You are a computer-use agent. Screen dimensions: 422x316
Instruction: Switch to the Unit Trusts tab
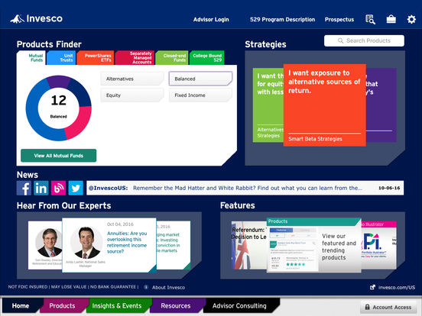point(61,58)
